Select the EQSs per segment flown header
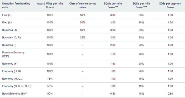185x98 pixels. click(170, 5)
